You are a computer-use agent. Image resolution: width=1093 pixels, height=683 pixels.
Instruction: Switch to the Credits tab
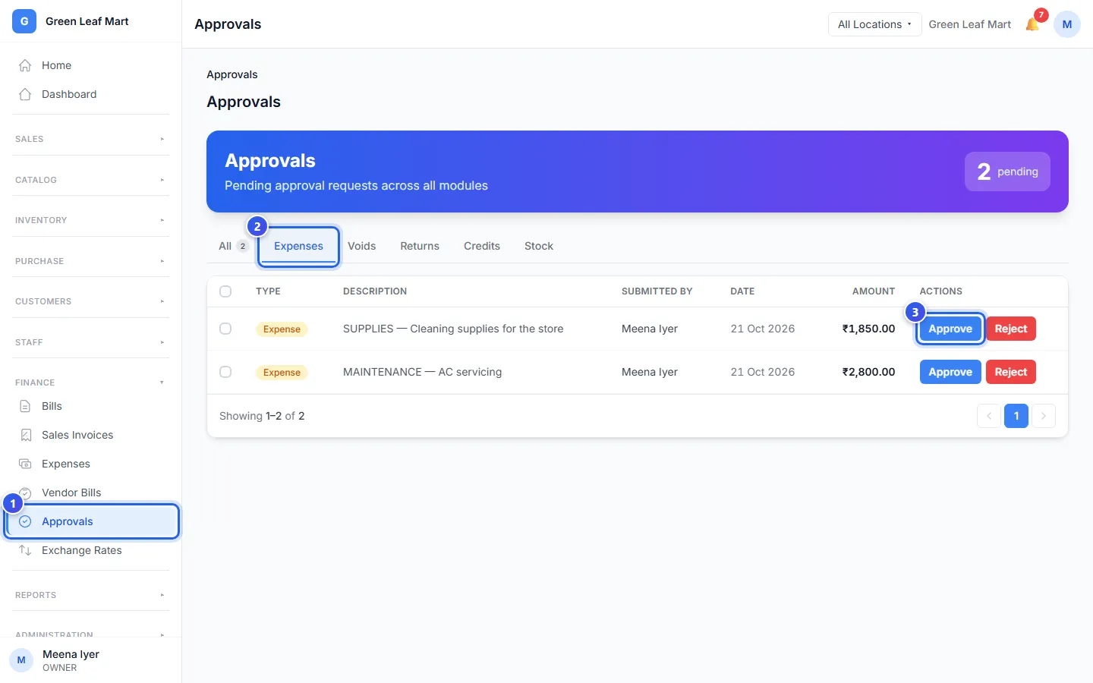coord(482,246)
